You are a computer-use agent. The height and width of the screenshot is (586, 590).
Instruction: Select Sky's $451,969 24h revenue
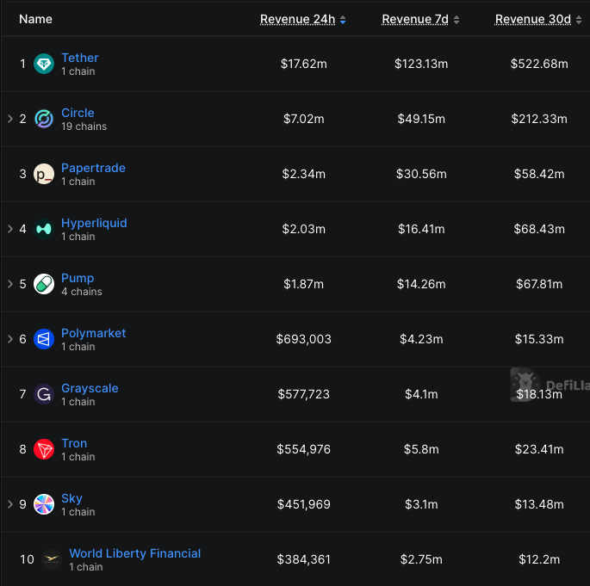tap(304, 504)
